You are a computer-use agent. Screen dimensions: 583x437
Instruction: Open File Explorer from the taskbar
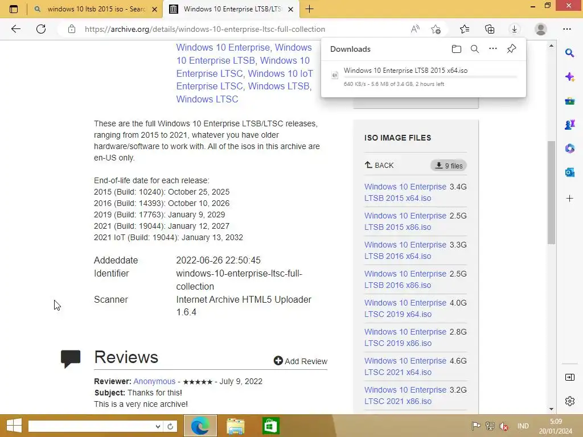point(236,426)
